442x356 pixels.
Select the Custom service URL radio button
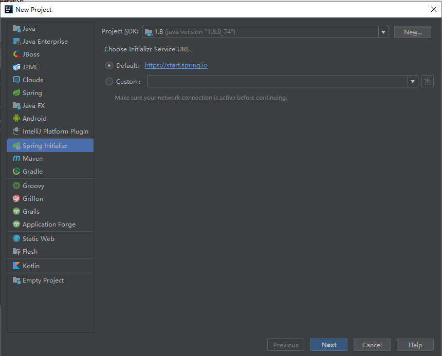coord(109,82)
